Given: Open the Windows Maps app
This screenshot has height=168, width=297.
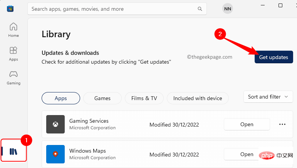Looking at the screenshot, I should pyautogui.click(x=247, y=154).
